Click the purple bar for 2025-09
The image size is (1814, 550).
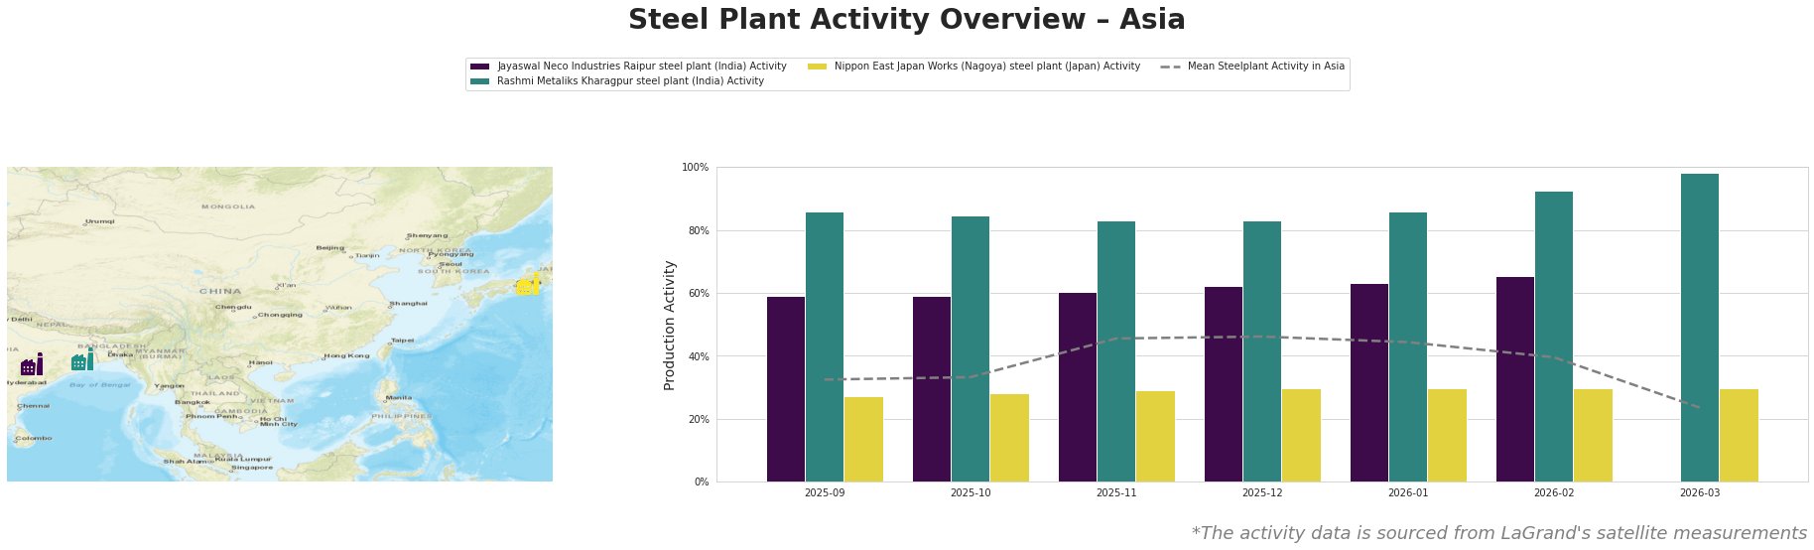click(x=786, y=389)
